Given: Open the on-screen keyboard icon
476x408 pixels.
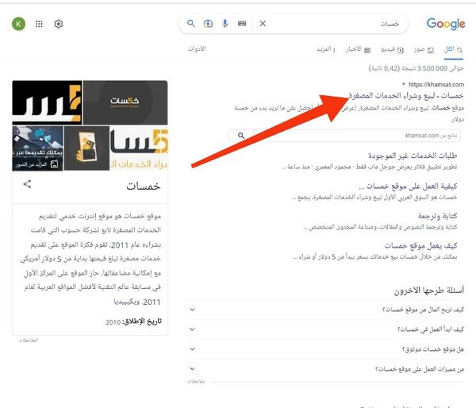Looking at the screenshot, I should [x=242, y=24].
